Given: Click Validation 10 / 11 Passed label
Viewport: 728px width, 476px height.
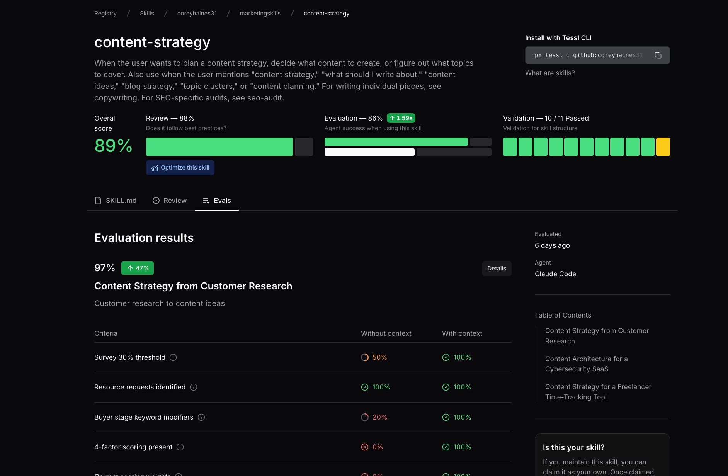Looking at the screenshot, I should 546,118.
